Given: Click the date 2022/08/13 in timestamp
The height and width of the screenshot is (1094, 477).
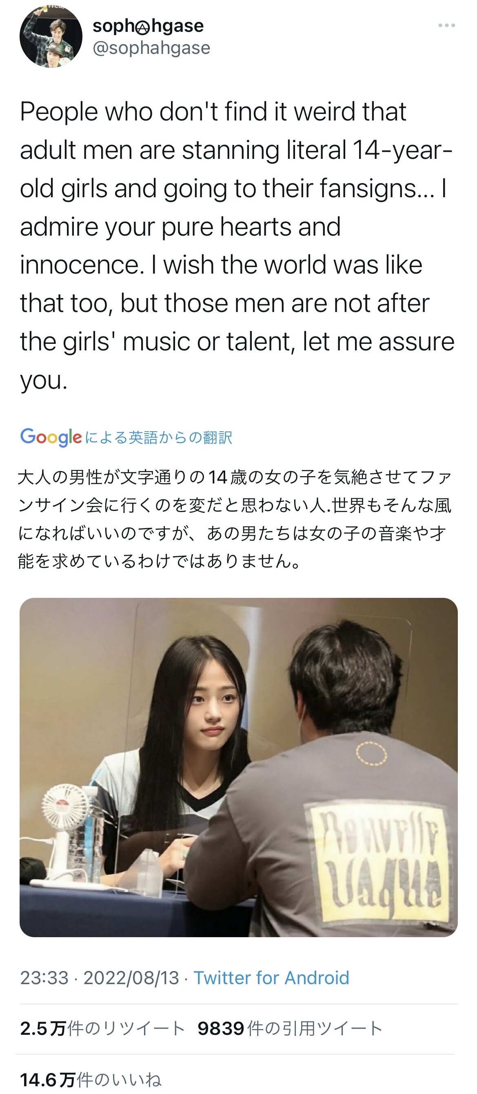Looking at the screenshot, I should click(x=131, y=978).
